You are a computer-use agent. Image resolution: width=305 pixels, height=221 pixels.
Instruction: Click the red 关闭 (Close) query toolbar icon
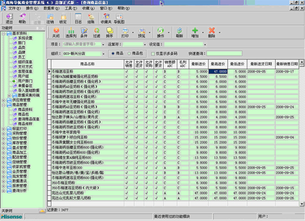(x=56, y=33)
